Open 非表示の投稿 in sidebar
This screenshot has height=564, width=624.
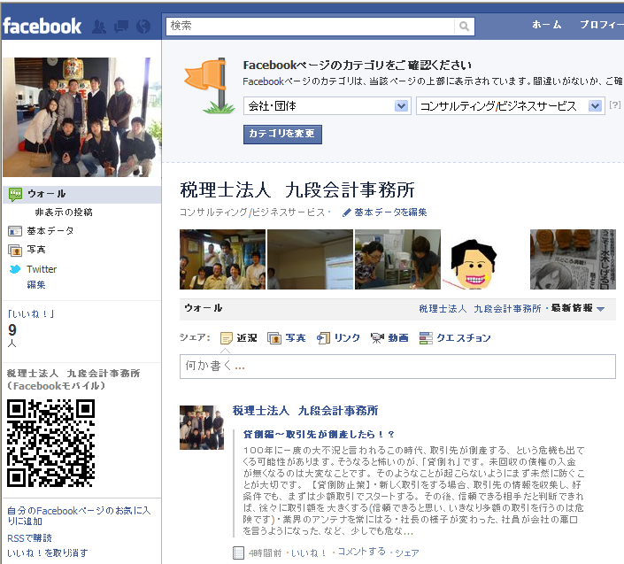point(64,212)
